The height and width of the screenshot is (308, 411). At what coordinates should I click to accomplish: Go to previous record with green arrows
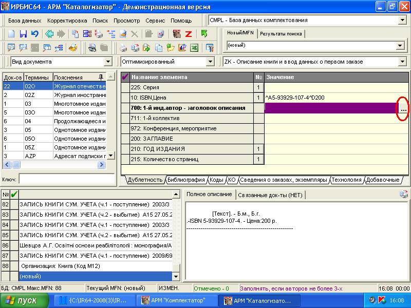tap(49, 34)
